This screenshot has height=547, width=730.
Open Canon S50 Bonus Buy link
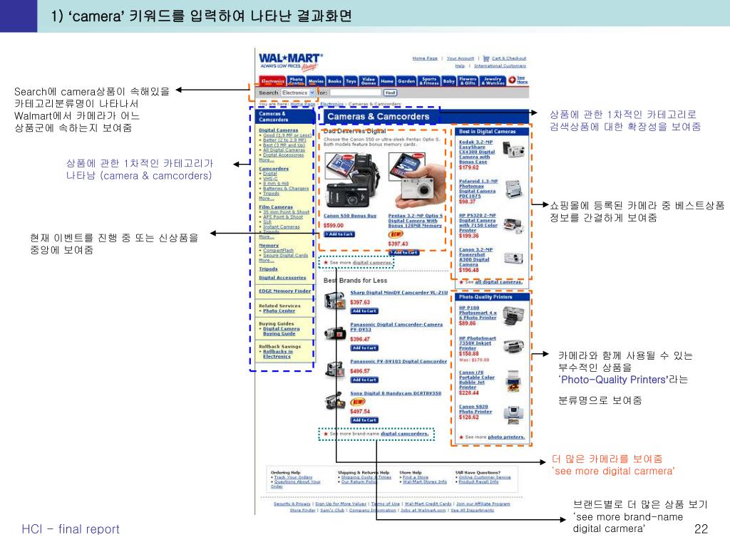click(350, 216)
